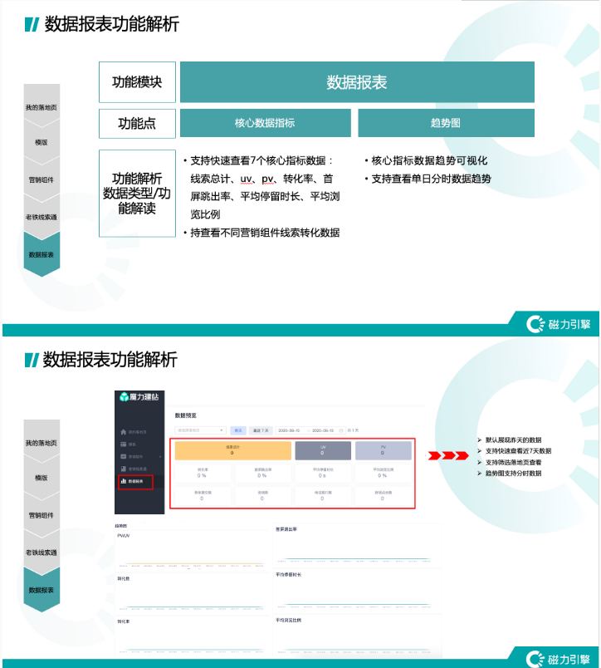
Task: Click the 首屏跳出率 metric card
Action: [262, 473]
